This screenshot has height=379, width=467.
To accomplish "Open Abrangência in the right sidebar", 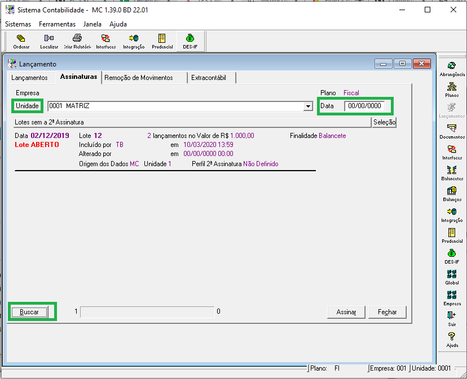I will (x=452, y=69).
